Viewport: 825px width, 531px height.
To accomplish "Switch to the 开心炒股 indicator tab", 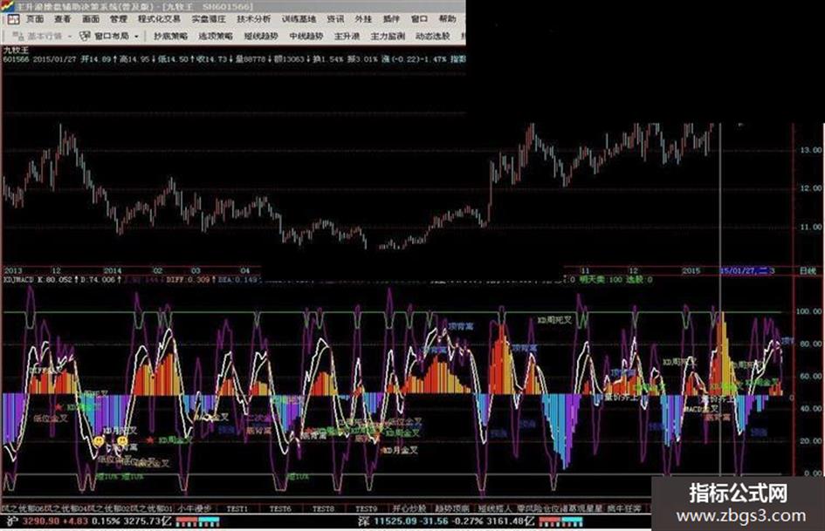I will (409, 508).
